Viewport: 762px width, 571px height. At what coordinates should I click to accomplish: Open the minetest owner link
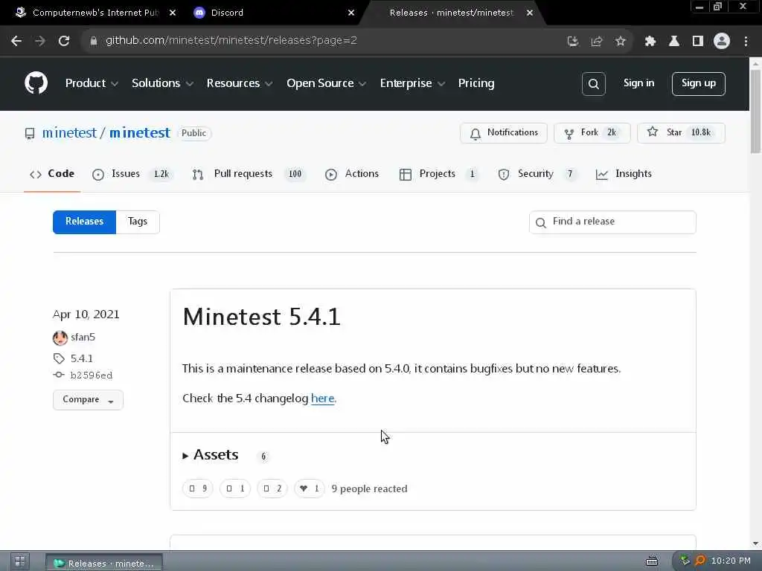[69, 133]
